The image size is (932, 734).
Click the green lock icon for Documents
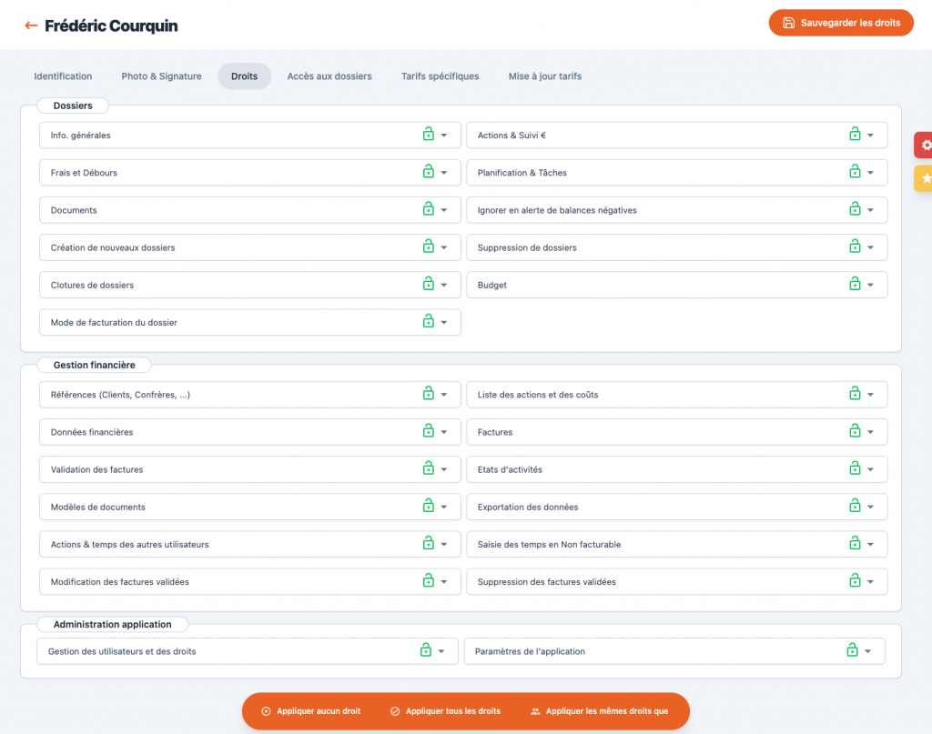tap(428, 209)
